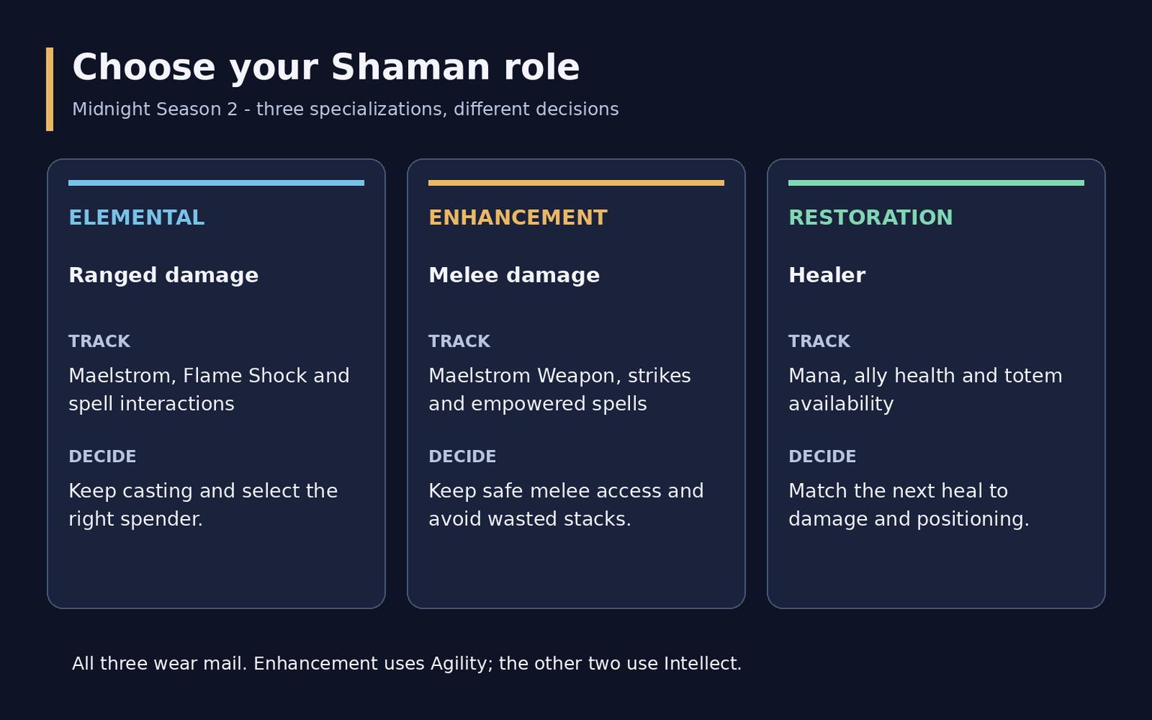Viewport: 1152px width, 720px height.
Task: Click the Midnight Season 2 subtitle
Action: pyautogui.click(x=345, y=109)
